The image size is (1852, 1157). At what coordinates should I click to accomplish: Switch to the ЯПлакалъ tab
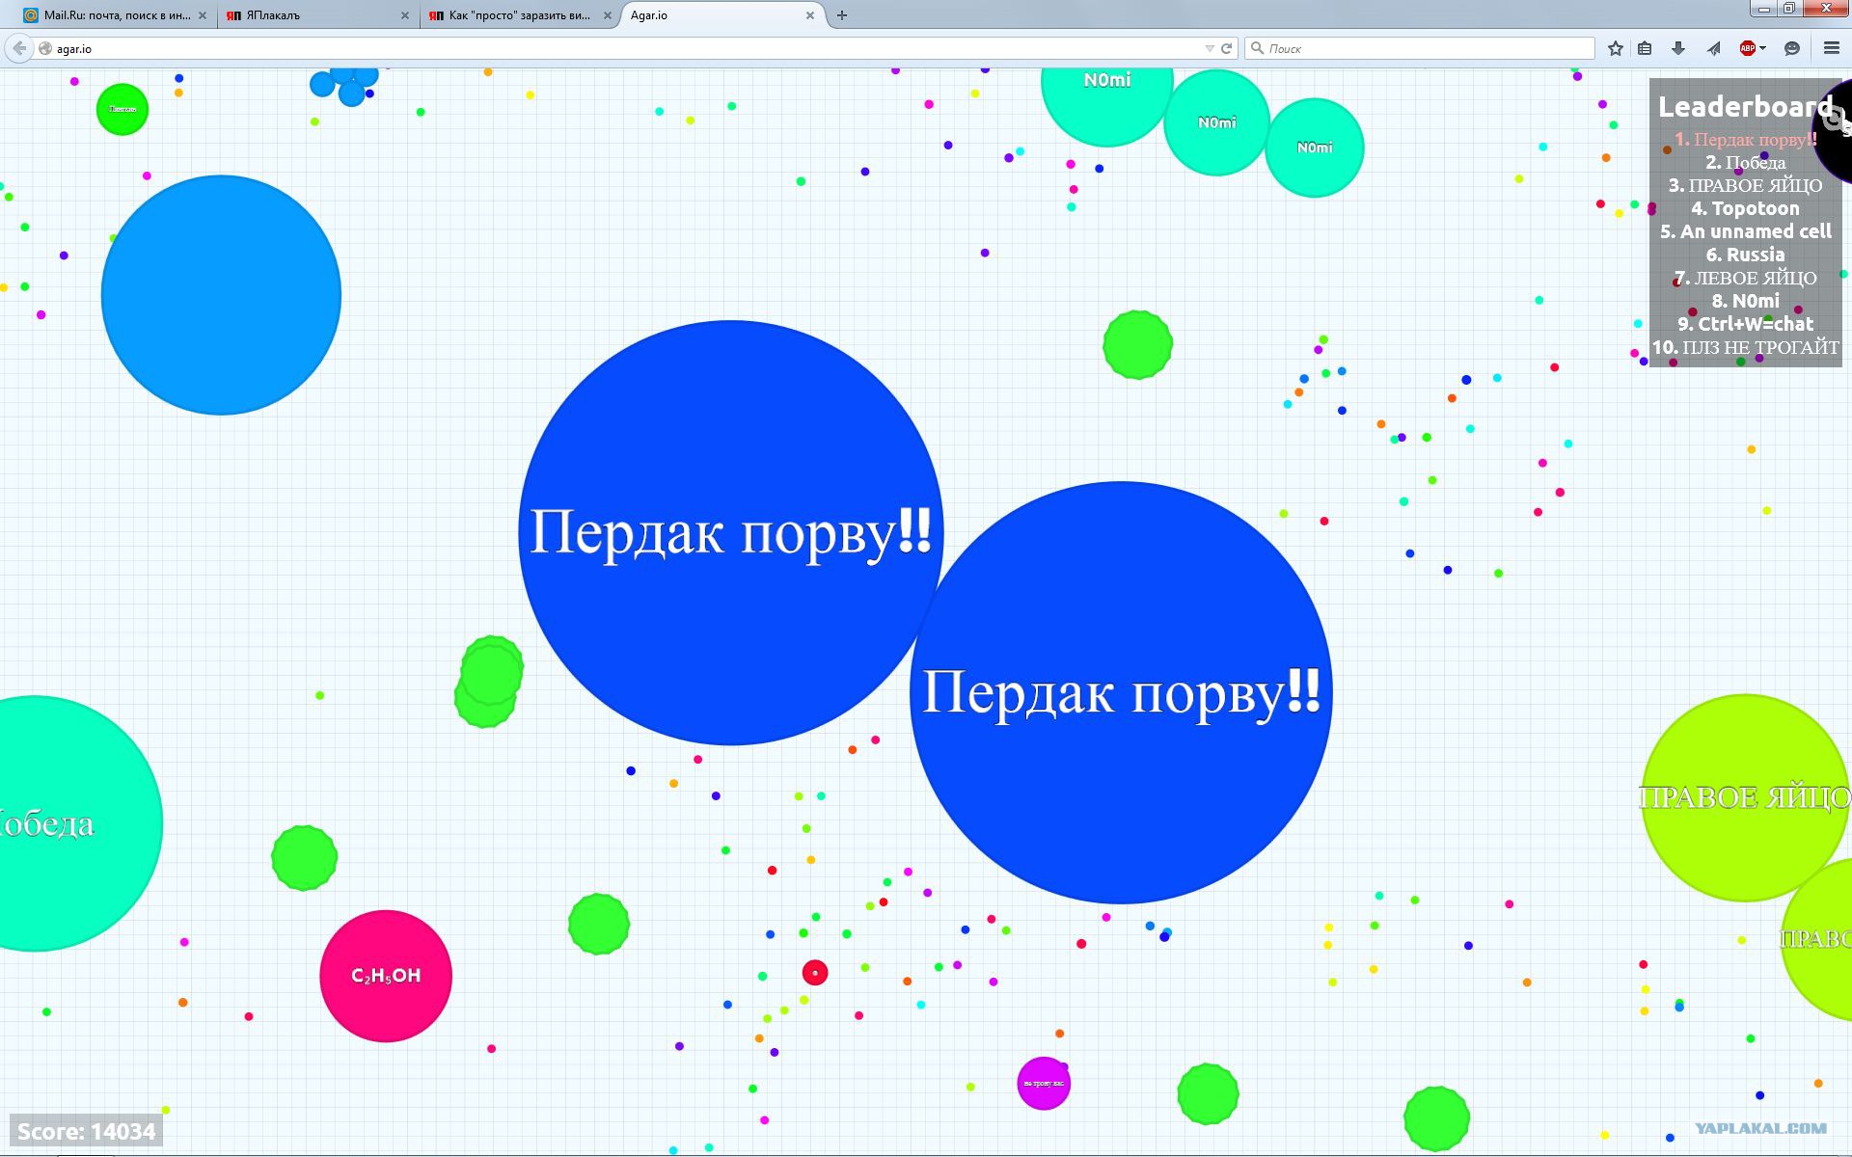click(318, 15)
